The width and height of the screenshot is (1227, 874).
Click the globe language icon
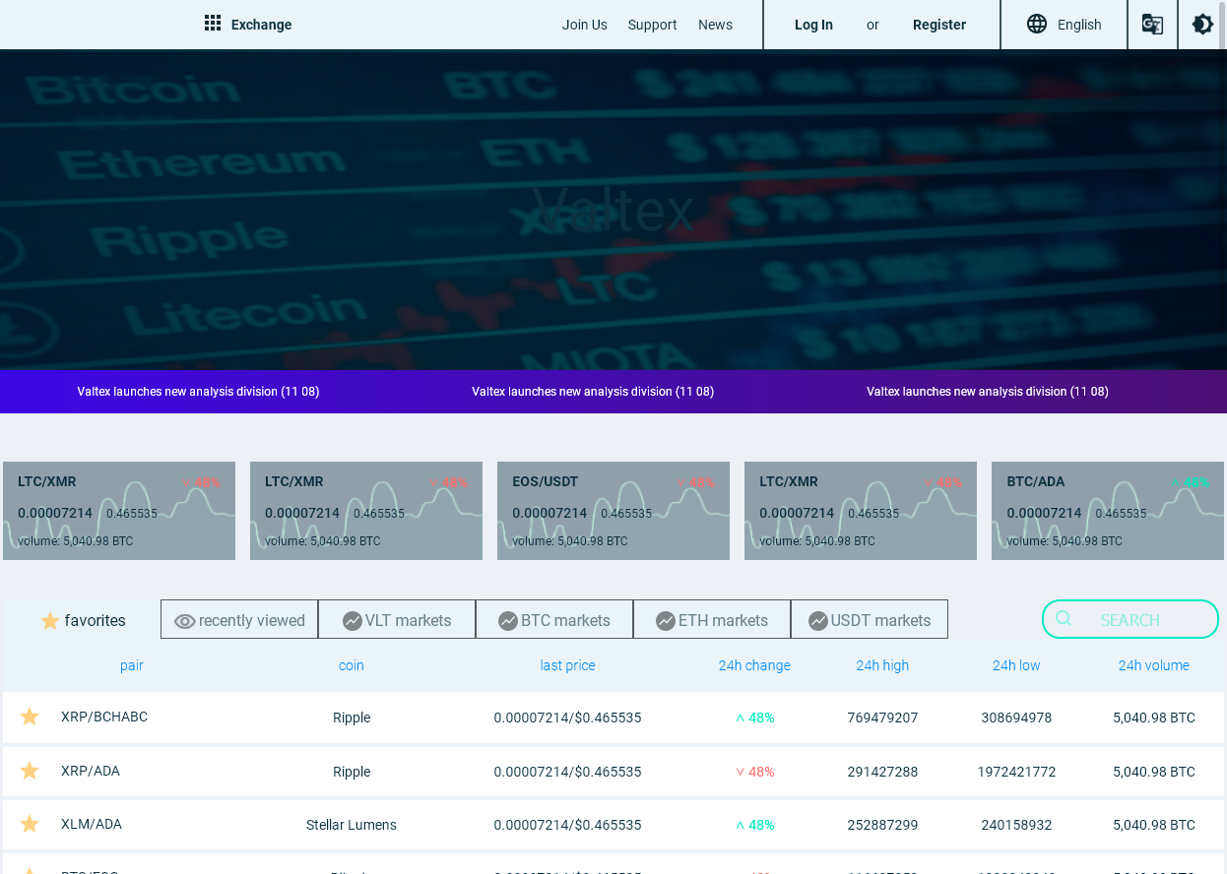pos(1037,25)
